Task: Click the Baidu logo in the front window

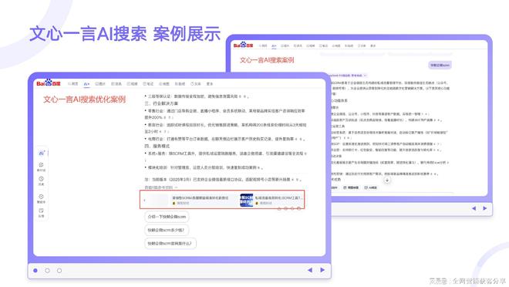Action: [x=49, y=83]
